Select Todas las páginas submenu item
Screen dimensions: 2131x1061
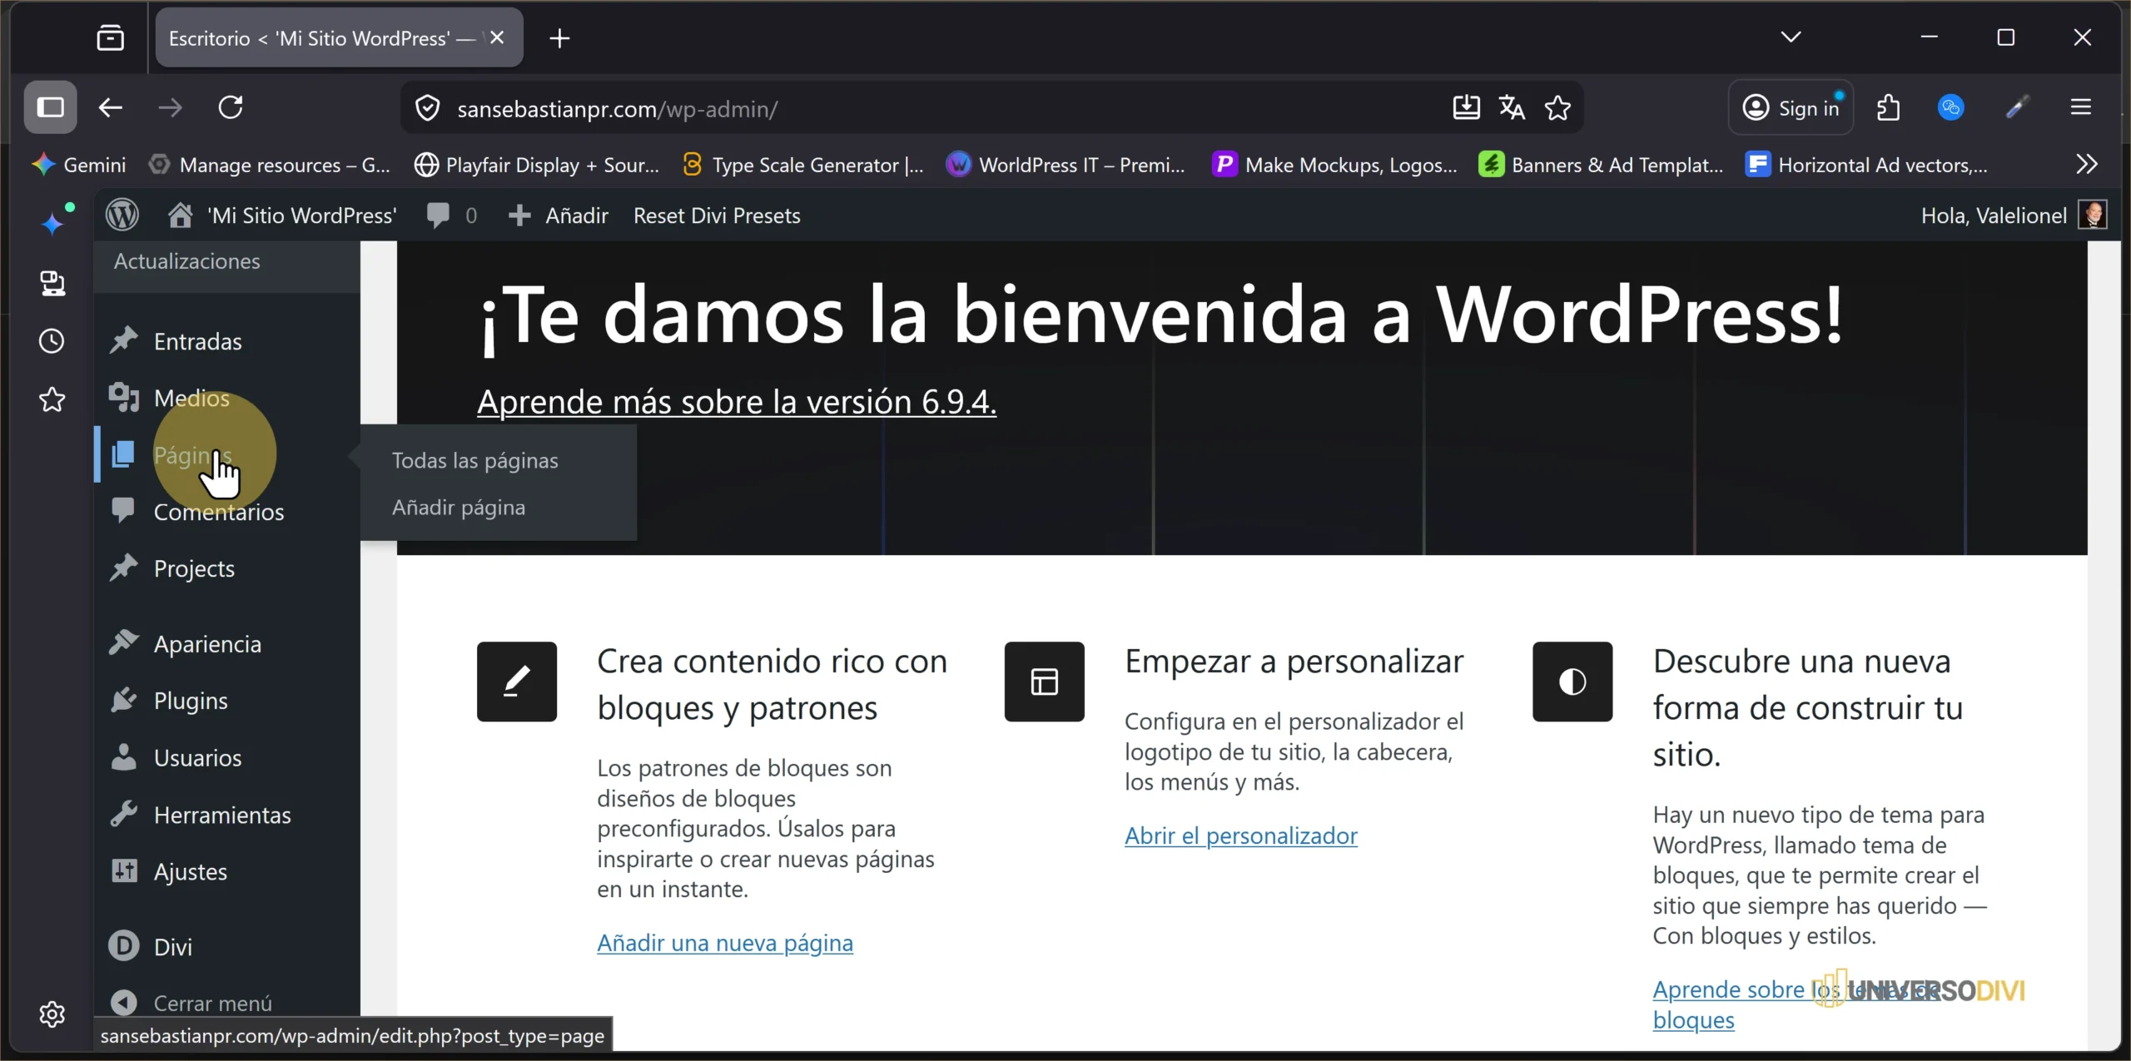(475, 460)
